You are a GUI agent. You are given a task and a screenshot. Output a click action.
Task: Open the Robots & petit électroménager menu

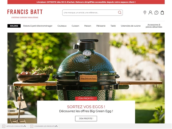click(x=38, y=26)
